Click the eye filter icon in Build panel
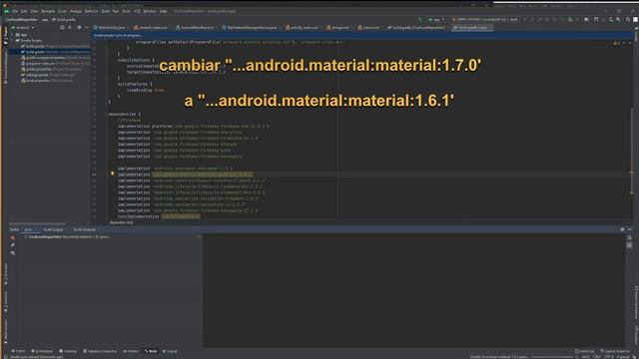Image resolution: width=639 pixels, height=359 pixels. [x=13, y=252]
